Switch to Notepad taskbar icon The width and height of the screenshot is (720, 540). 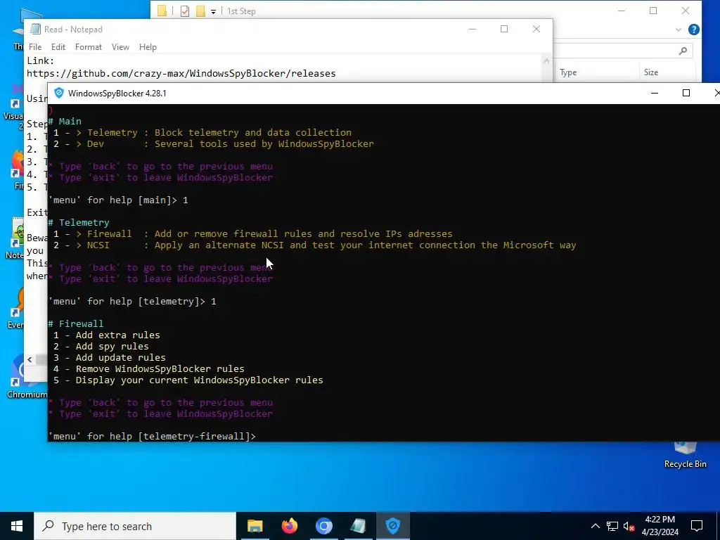coord(358,526)
